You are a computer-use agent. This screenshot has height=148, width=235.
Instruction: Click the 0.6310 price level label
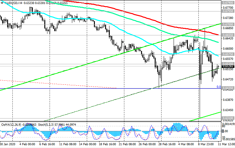(228, 118)
